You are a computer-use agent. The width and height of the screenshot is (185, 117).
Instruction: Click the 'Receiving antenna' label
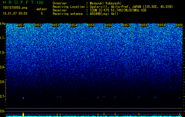(x=68, y=14)
